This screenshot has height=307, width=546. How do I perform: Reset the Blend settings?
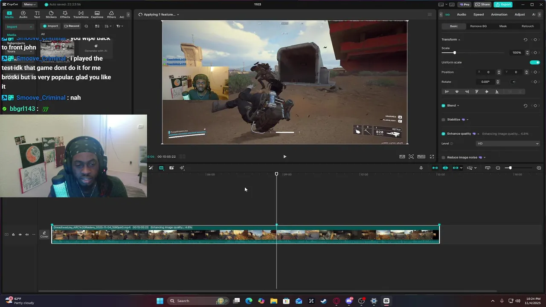526,106
